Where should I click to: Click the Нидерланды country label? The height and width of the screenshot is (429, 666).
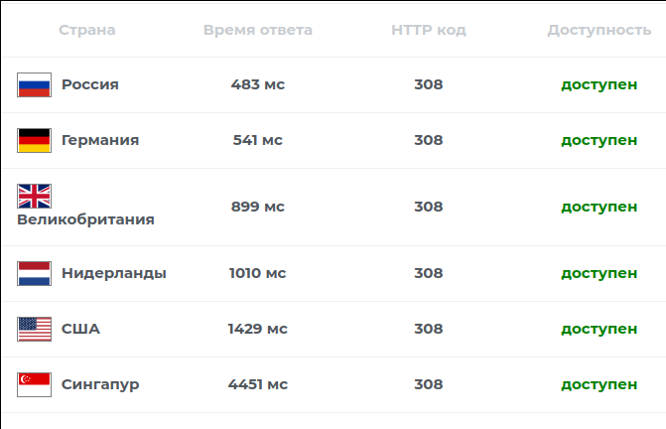point(114,273)
